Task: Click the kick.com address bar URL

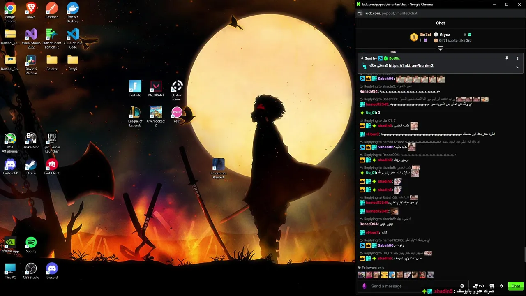Action: (391, 13)
